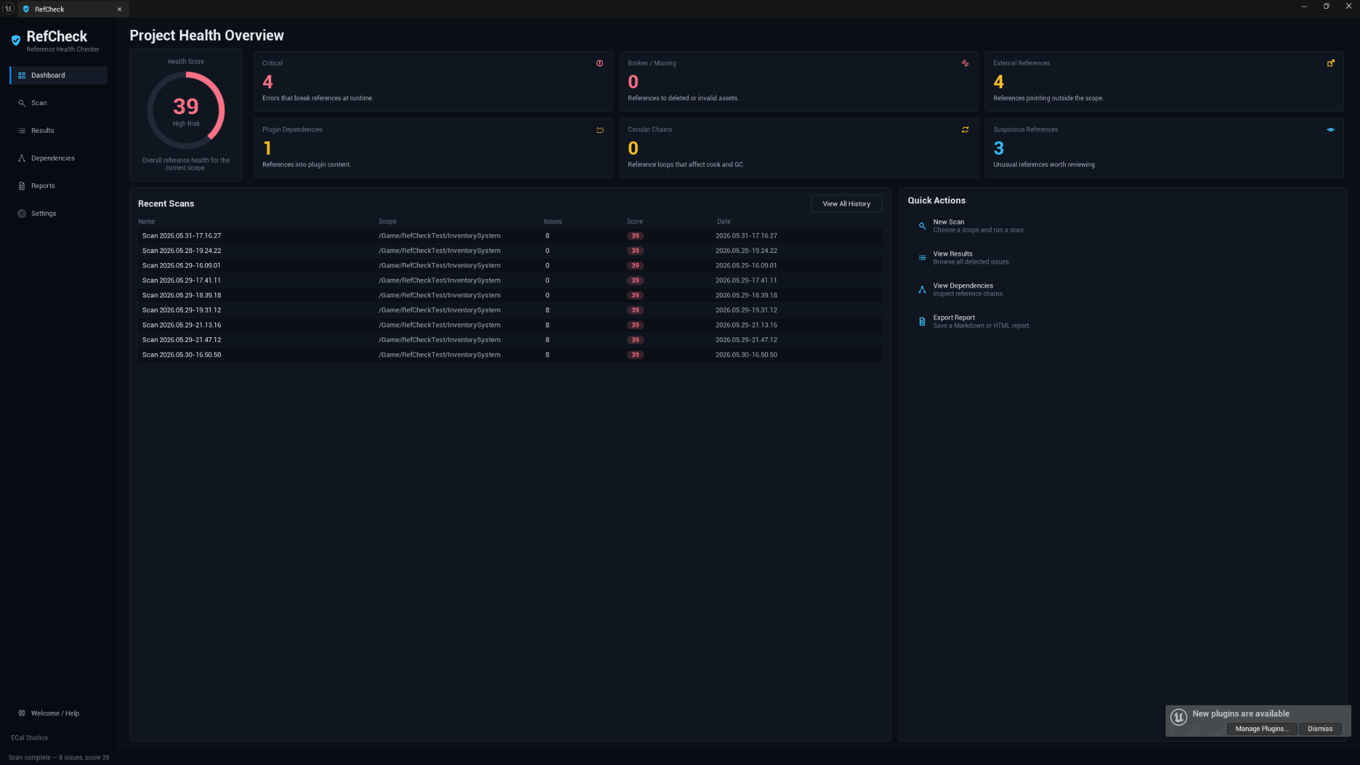The width and height of the screenshot is (1360, 765).
Task: Select row Scan 2026.05.29-17.41.11
Action: pyautogui.click(x=510, y=280)
